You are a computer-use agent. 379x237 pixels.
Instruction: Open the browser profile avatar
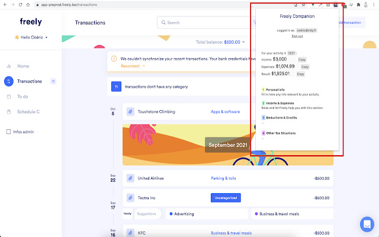[366, 5]
